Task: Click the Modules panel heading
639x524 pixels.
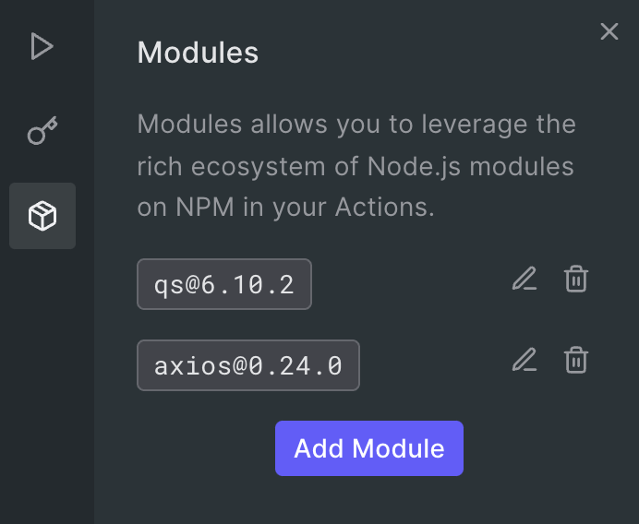Action: point(198,53)
